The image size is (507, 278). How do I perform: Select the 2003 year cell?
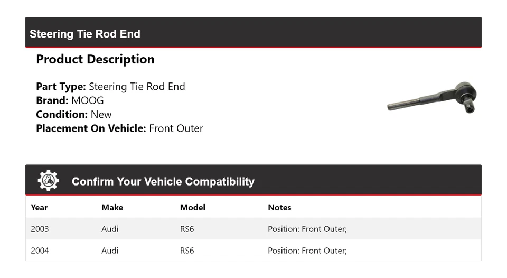coord(40,229)
